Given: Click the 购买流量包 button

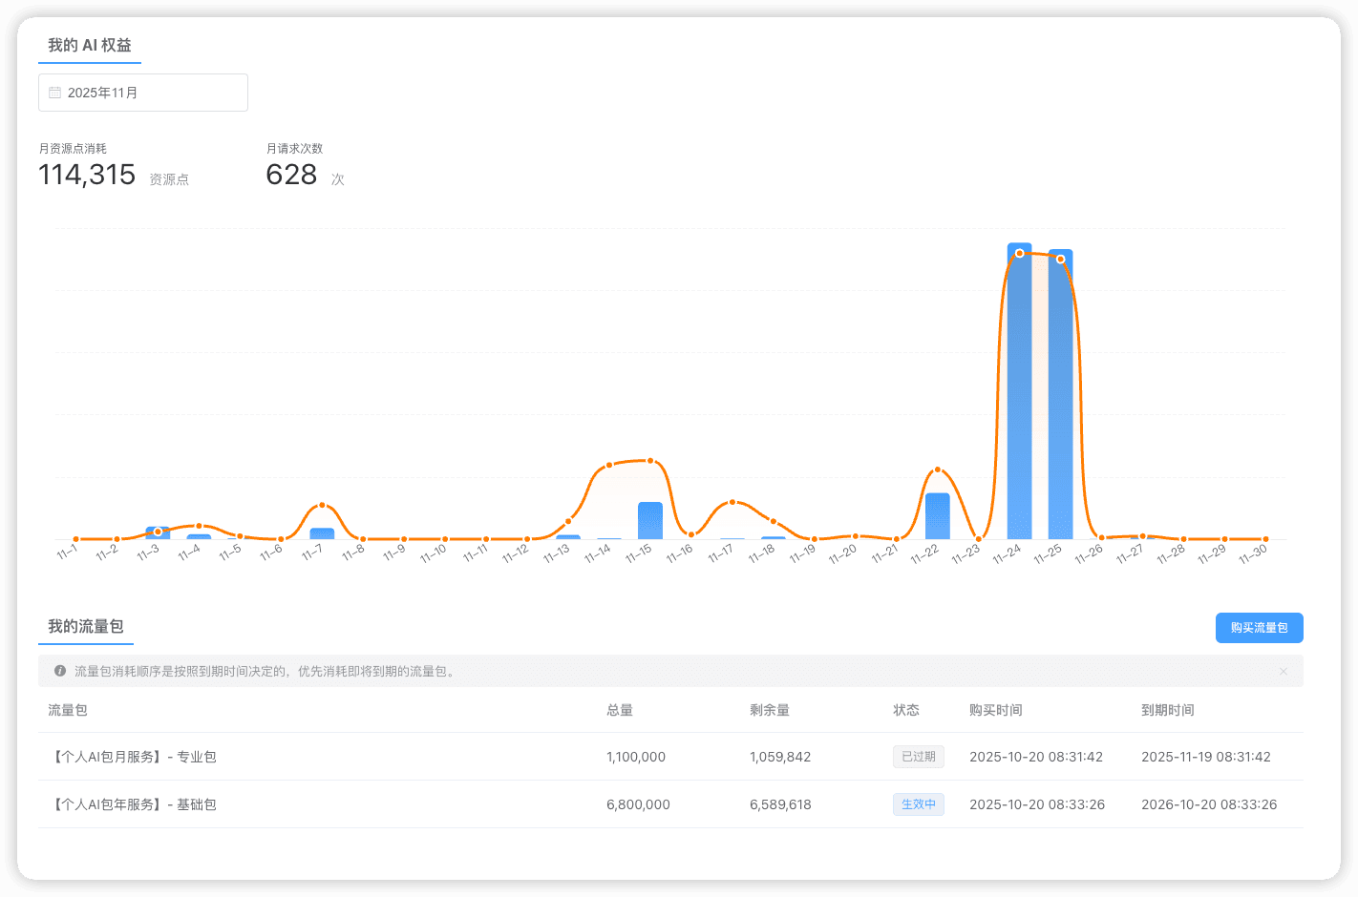Looking at the screenshot, I should (1259, 628).
